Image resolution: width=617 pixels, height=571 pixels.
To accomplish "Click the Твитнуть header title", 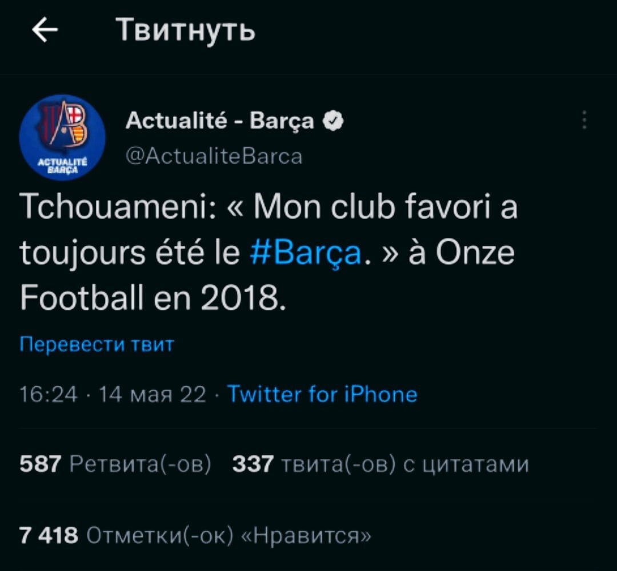I will pos(185,30).
